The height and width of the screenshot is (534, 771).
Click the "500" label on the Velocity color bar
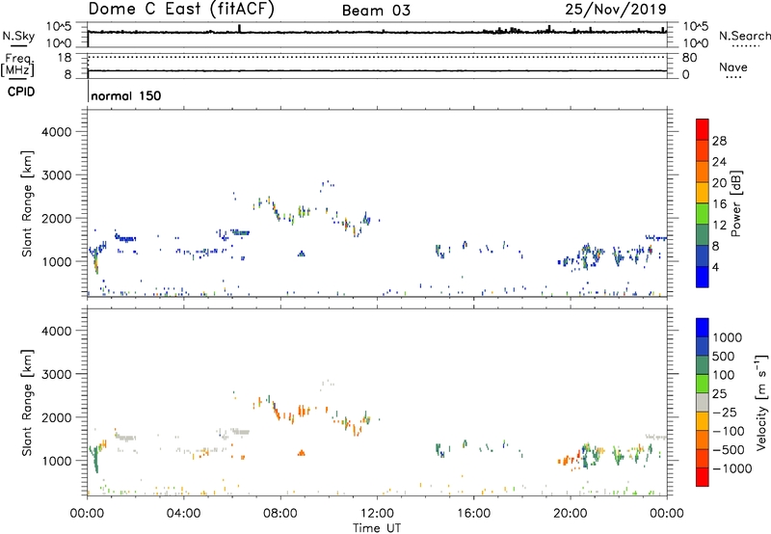pyautogui.click(x=724, y=356)
